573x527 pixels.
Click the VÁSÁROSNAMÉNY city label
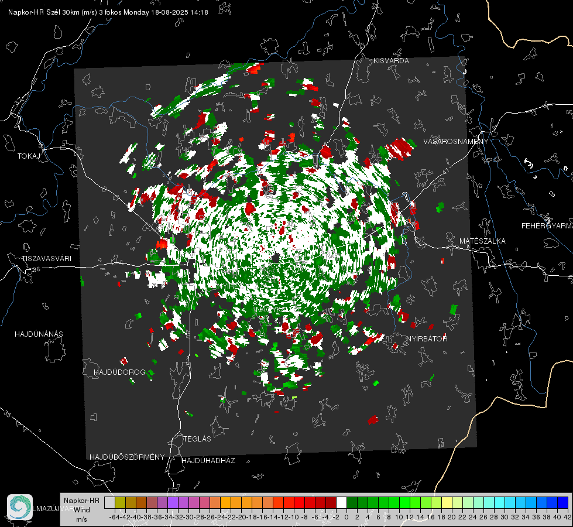(456, 142)
